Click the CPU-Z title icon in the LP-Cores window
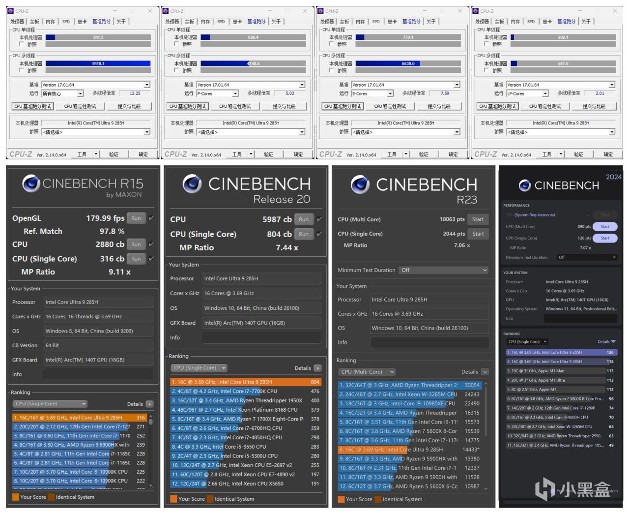This screenshot has height=514, width=629. coord(476,11)
